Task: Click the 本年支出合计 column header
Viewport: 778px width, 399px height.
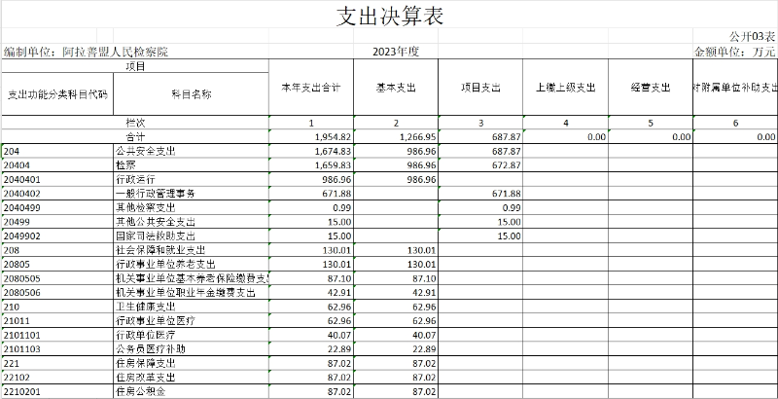Action: pos(311,88)
